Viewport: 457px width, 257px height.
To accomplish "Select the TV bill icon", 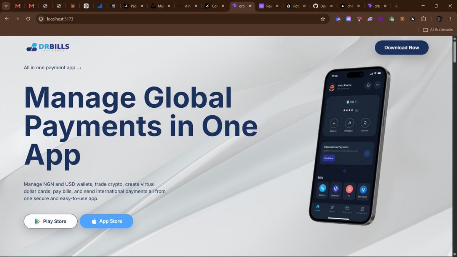I will point(349,189).
